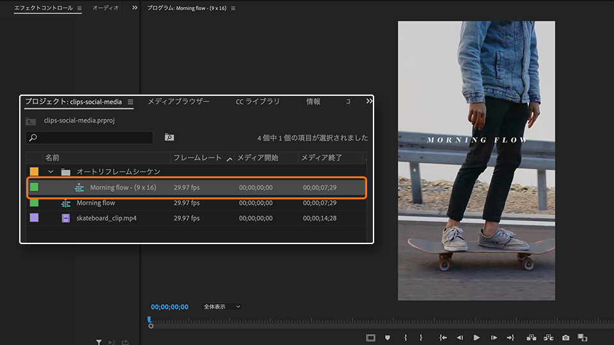Click the Go to In point icon
Viewport: 614px width, 345px height.
point(443,337)
